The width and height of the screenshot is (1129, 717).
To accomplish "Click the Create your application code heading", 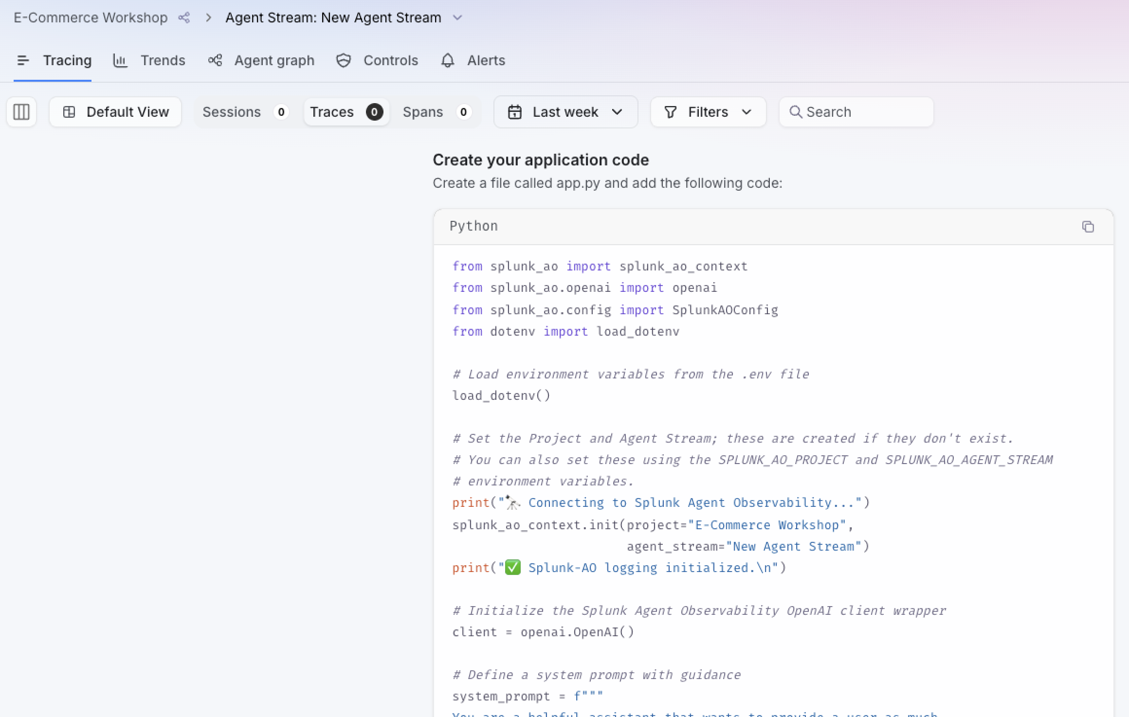I will (x=541, y=160).
